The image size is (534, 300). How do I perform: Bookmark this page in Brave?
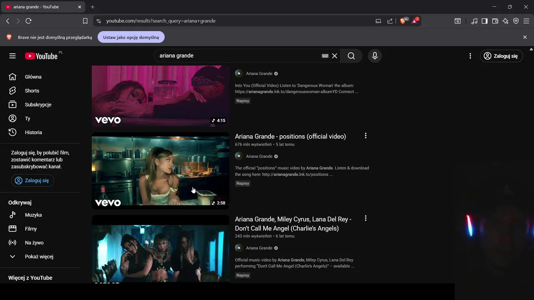point(85,21)
